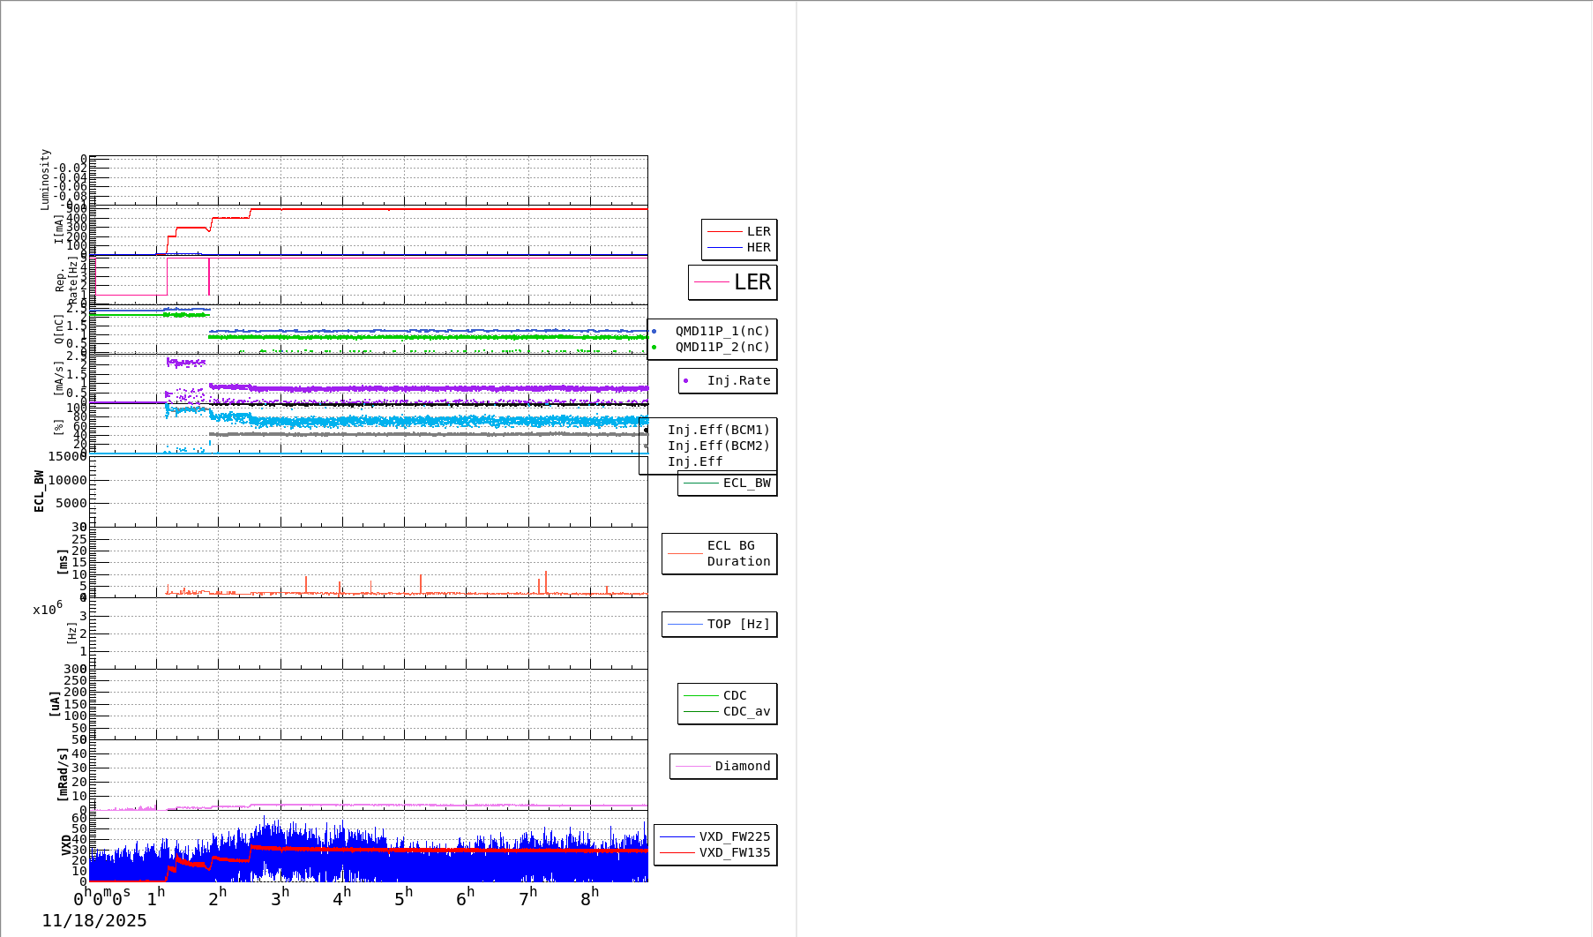Click the CDC_av legend entry
Viewport: 1593px width, 937px height.
coord(728,712)
